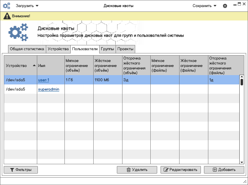
Task: Open the superadmin link
Action: point(49,89)
